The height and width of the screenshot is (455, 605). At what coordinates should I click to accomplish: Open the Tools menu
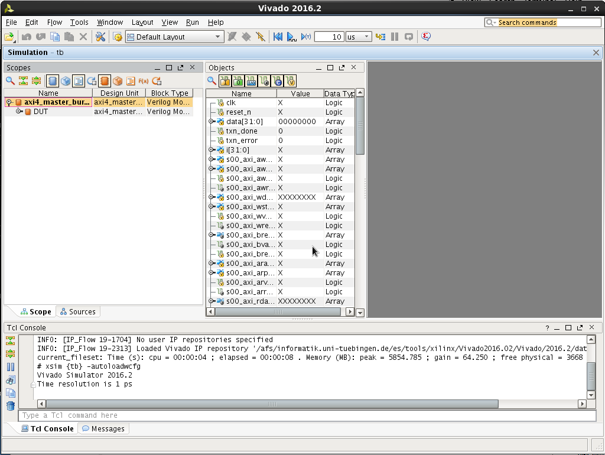[79, 22]
